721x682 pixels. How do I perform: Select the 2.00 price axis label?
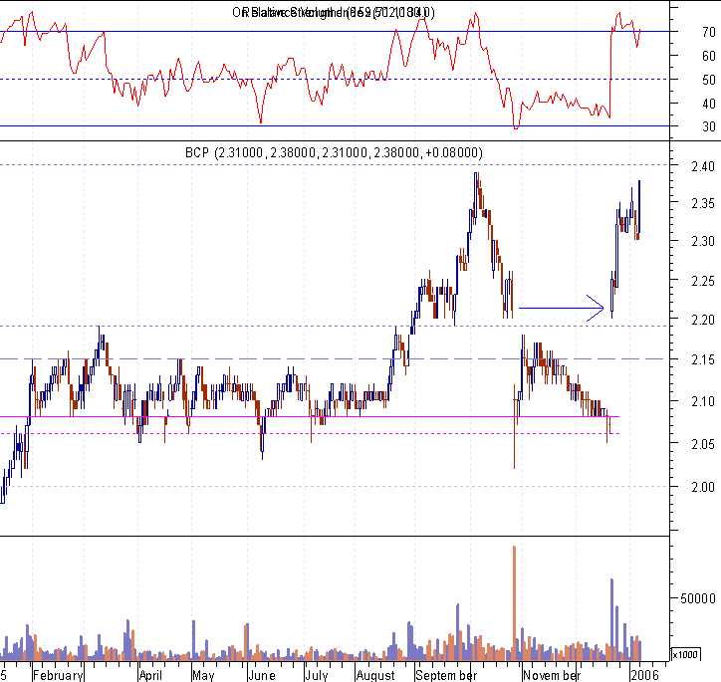click(703, 487)
